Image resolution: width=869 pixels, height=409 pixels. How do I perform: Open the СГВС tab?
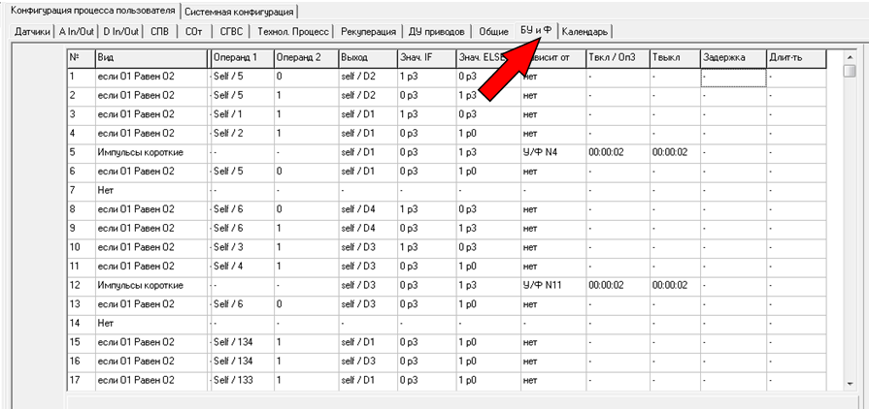pyautogui.click(x=233, y=32)
